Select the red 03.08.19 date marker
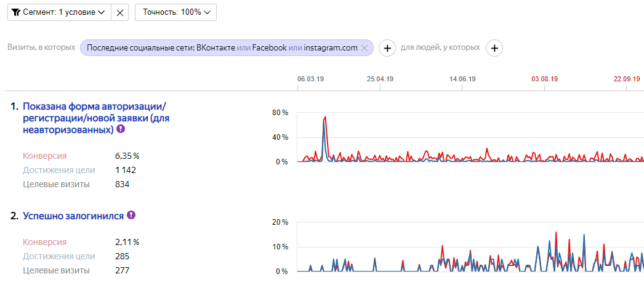644x290 pixels. pos(544,79)
